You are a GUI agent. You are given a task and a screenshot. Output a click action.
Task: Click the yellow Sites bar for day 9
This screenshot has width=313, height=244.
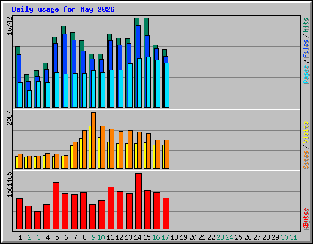tap(90, 147)
